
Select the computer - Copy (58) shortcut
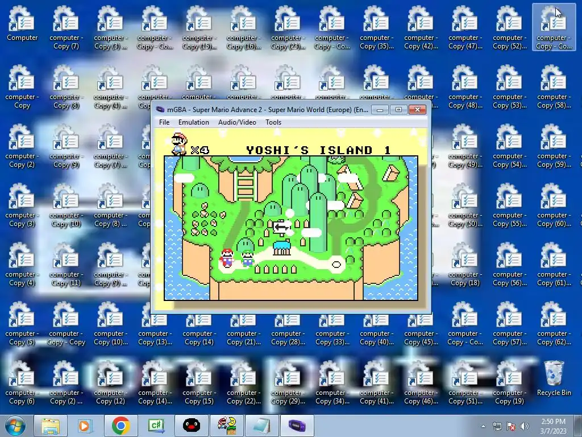554,86
